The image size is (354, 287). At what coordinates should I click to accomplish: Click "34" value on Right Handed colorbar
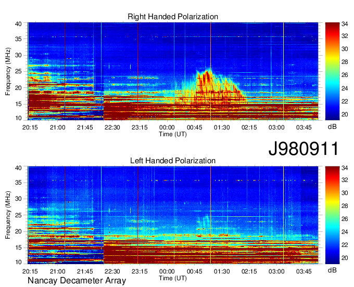345,24
